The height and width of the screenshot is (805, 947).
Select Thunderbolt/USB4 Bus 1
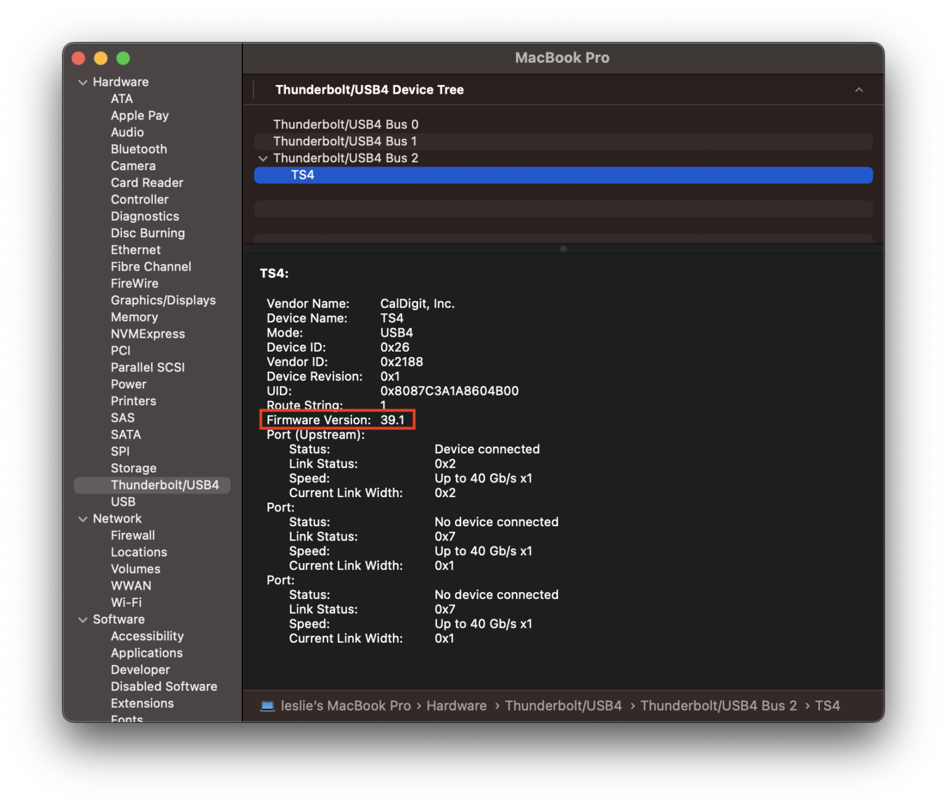[x=345, y=141]
